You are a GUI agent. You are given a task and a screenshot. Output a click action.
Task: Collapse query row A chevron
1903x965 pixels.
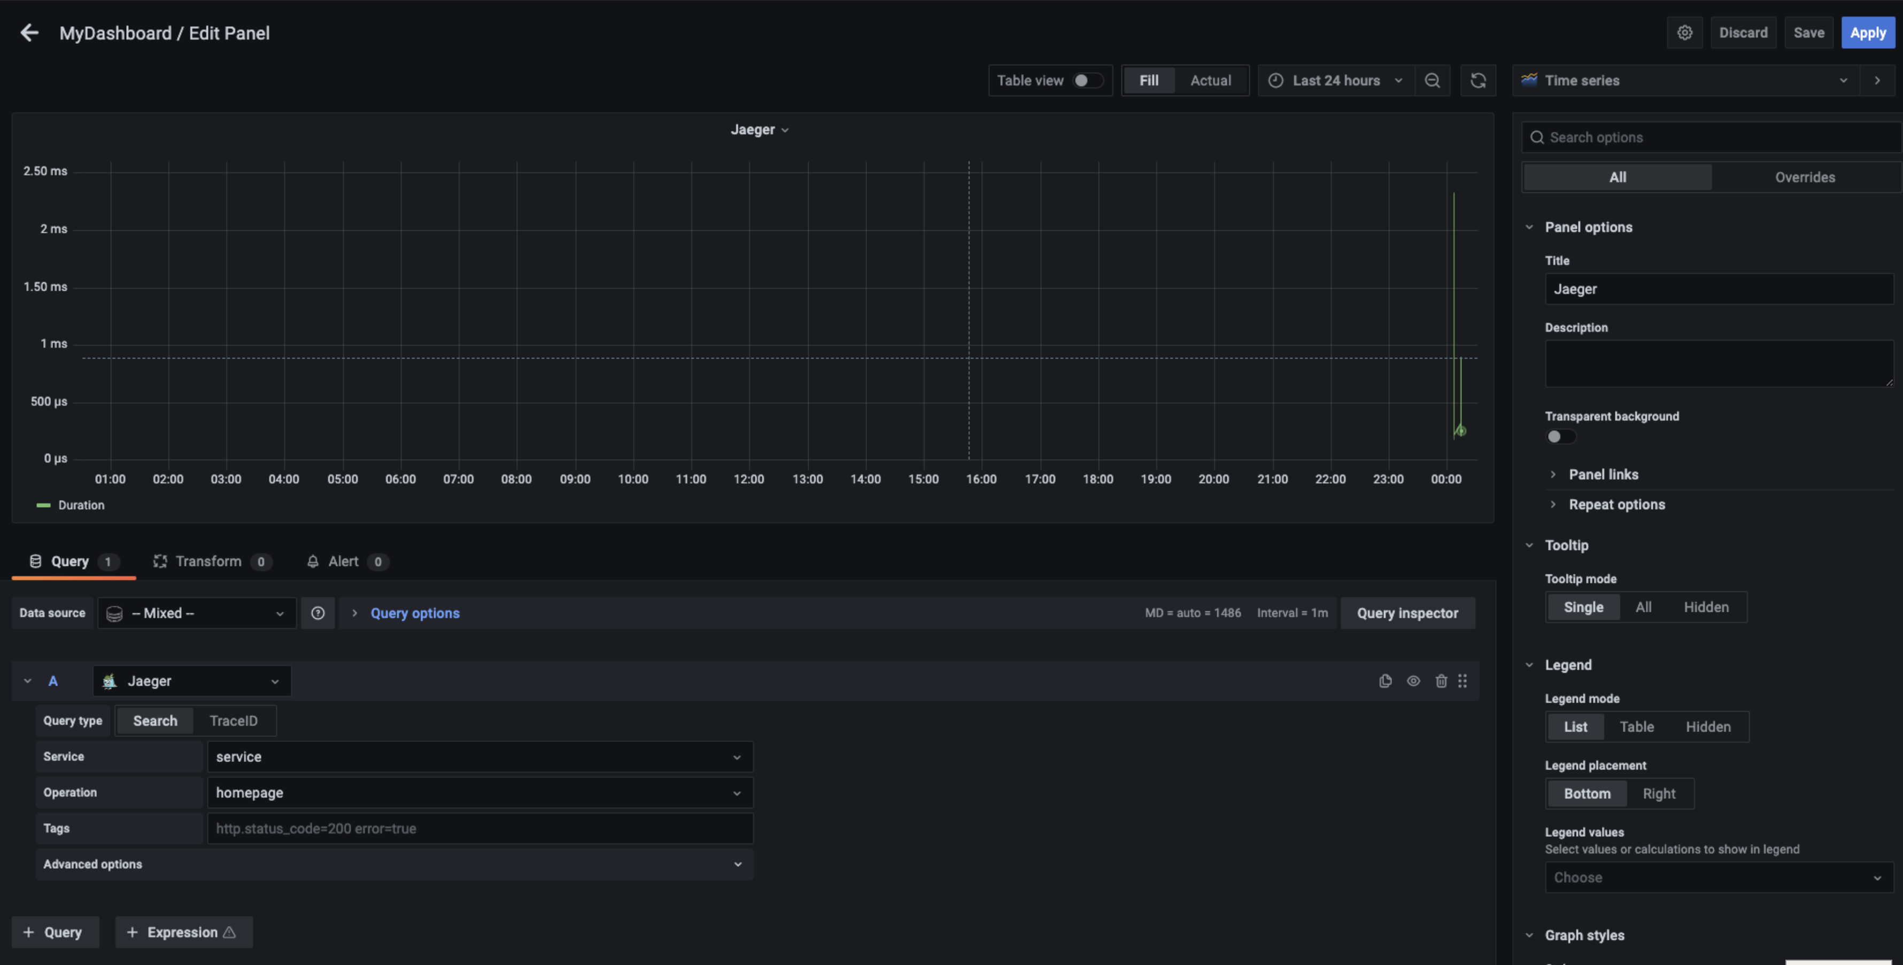[x=27, y=681]
